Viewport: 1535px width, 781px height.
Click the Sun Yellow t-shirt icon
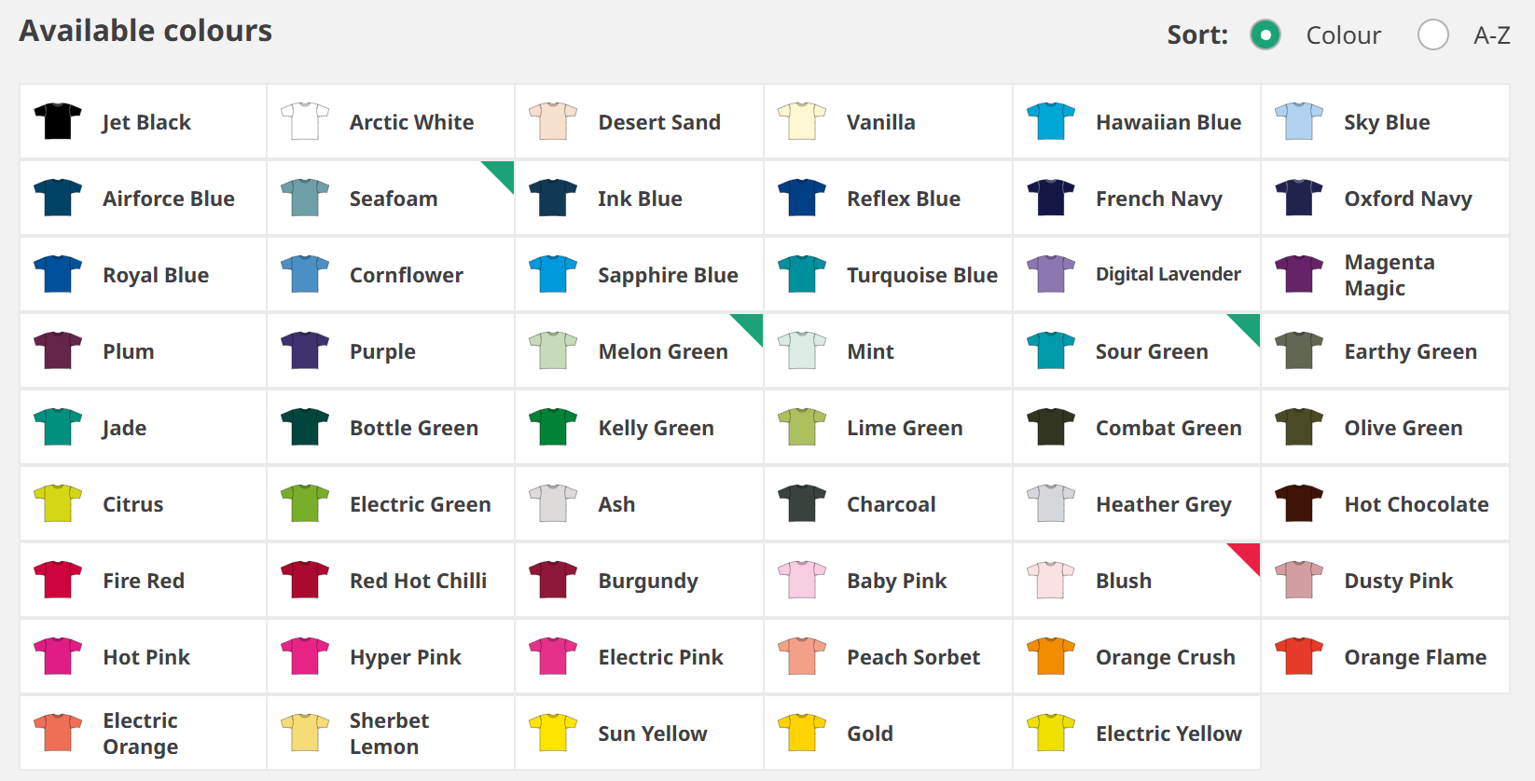click(x=553, y=733)
